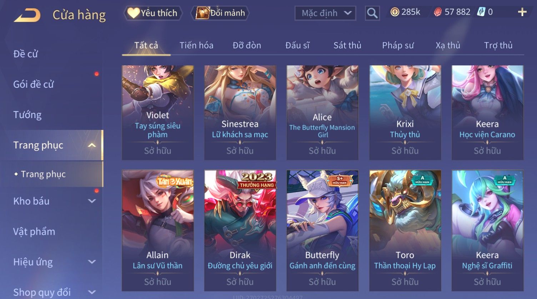Open the Tướng sidebar entry
537x299 pixels.
pos(27,115)
